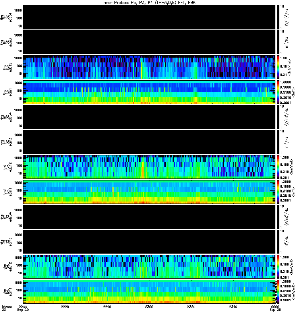
Task: Select the tha fft scm3 black spectrogram panel
Action: click(x=149, y=43)
